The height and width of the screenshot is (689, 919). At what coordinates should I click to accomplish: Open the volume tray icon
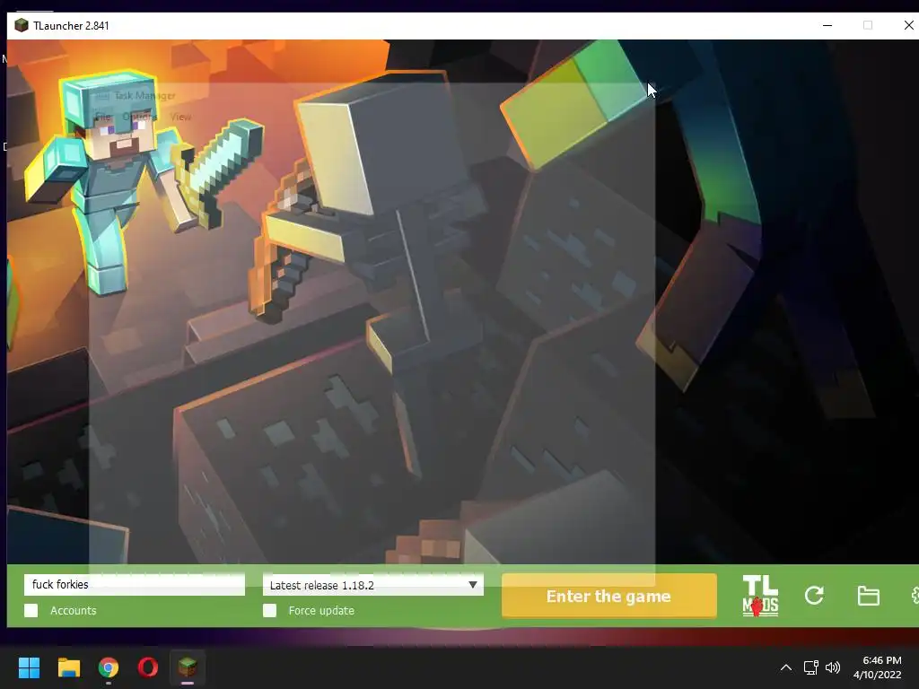(832, 667)
